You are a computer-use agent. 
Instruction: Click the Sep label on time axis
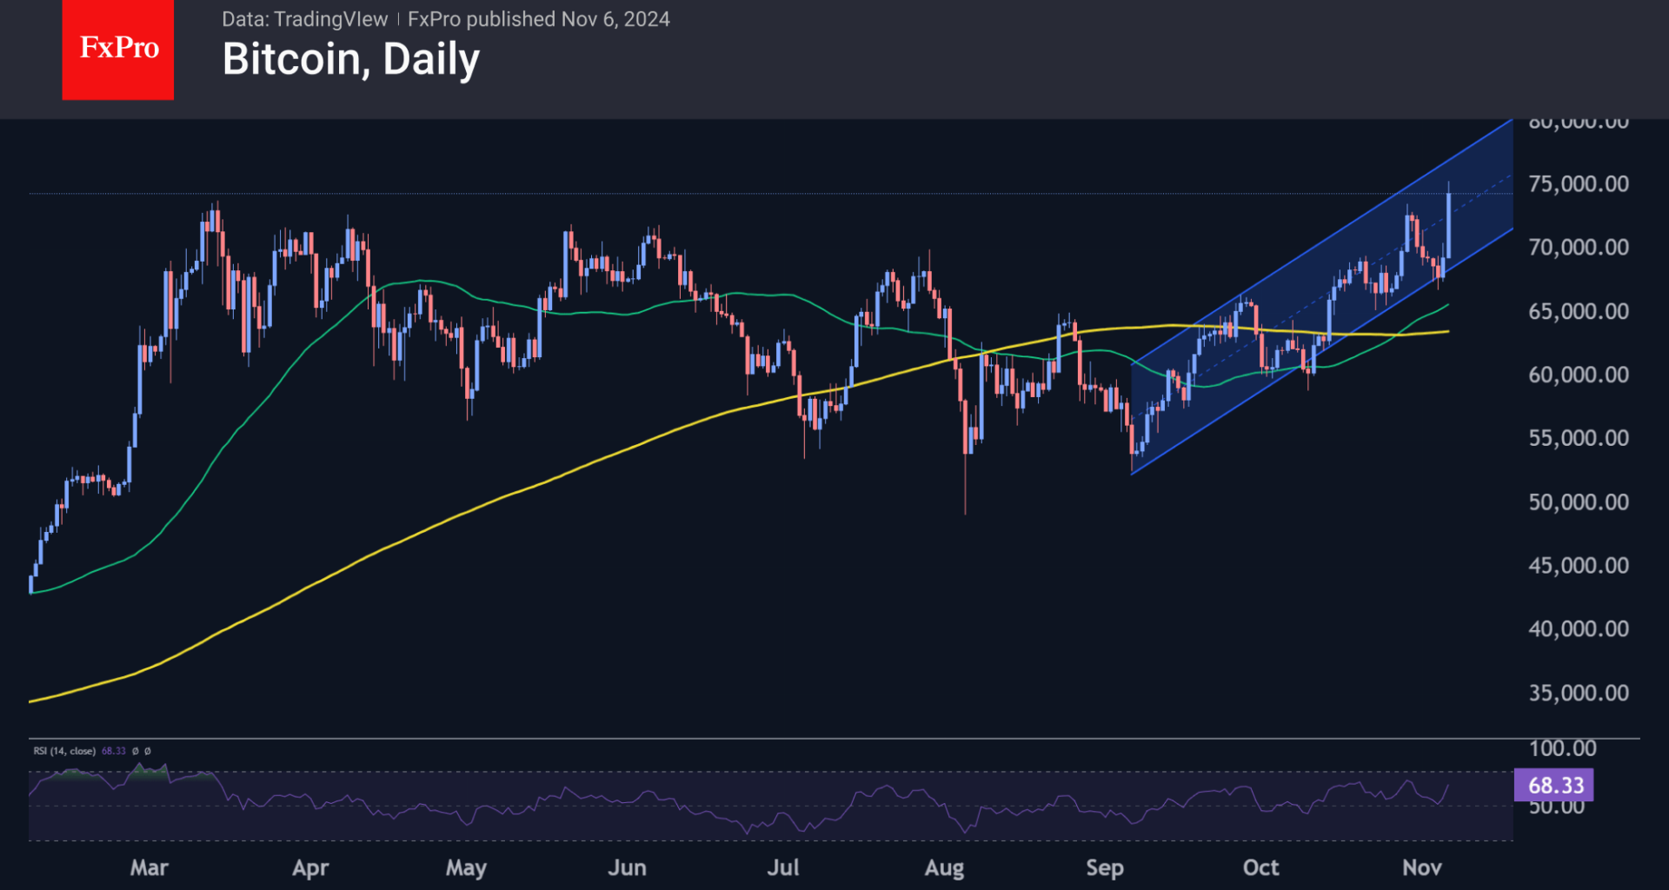(1105, 868)
